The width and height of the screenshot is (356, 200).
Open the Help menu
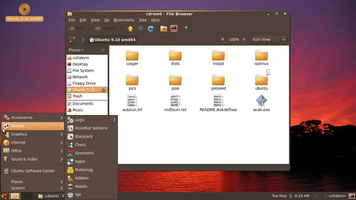click(155, 20)
